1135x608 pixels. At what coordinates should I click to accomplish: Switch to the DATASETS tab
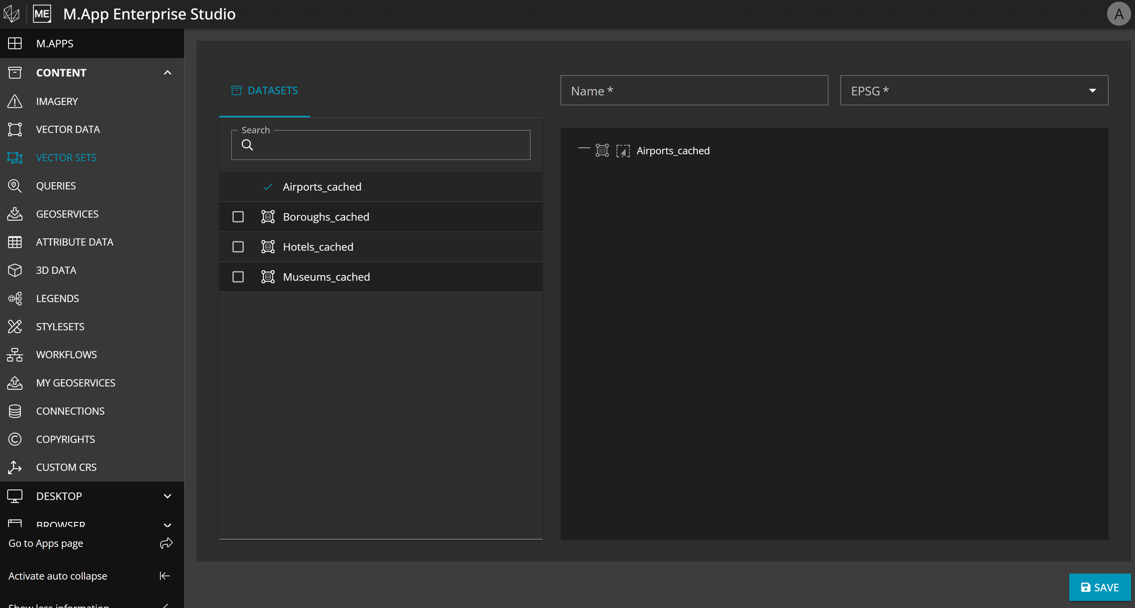(264, 90)
